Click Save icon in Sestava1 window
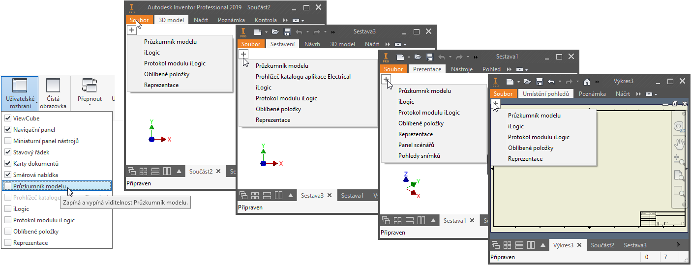This screenshot has width=691, height=266. 430,57
